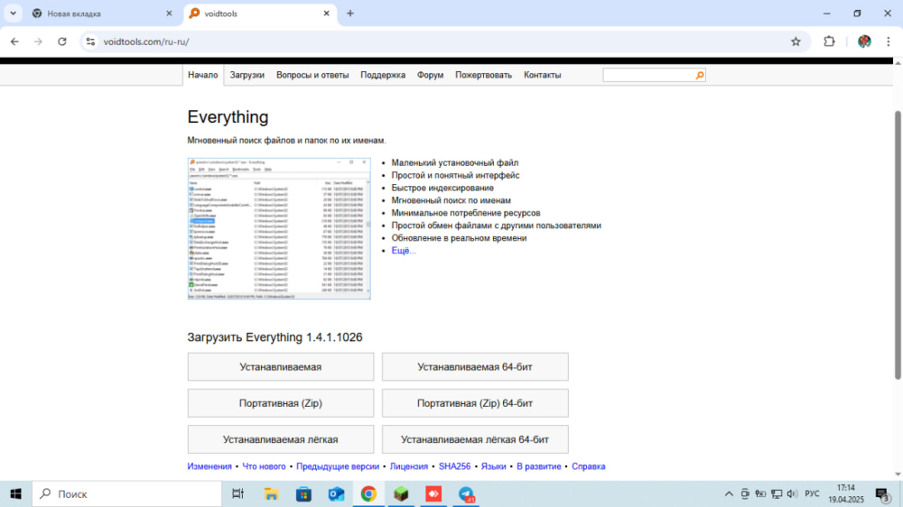Screen dimensions: 903x507
Task: Open a new tab with plus button
Action: (350, 14)
